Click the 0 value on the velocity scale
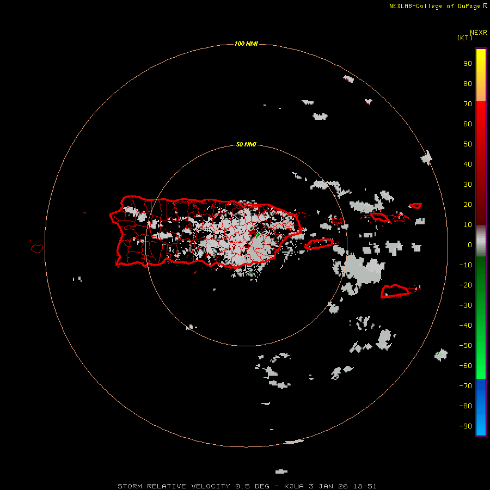Image resolution: width=490 pixels, height=490 pixels. 470,244
